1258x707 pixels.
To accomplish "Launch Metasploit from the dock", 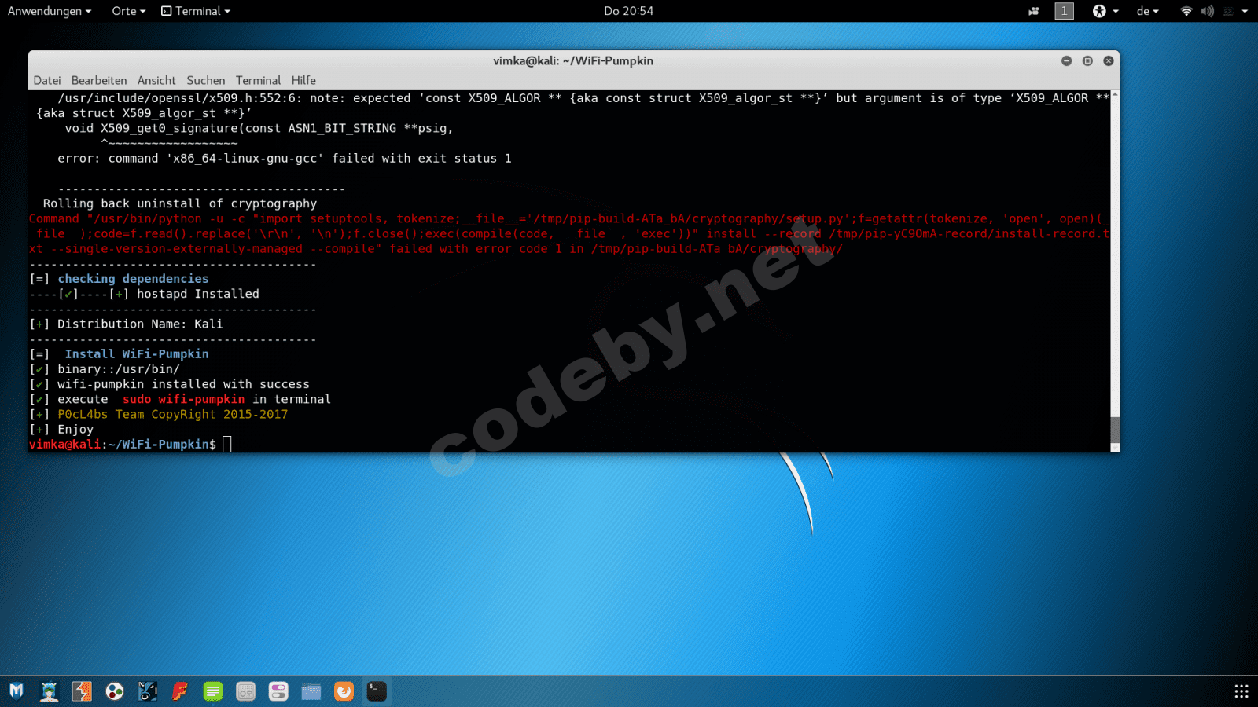I will pos(17,691).
